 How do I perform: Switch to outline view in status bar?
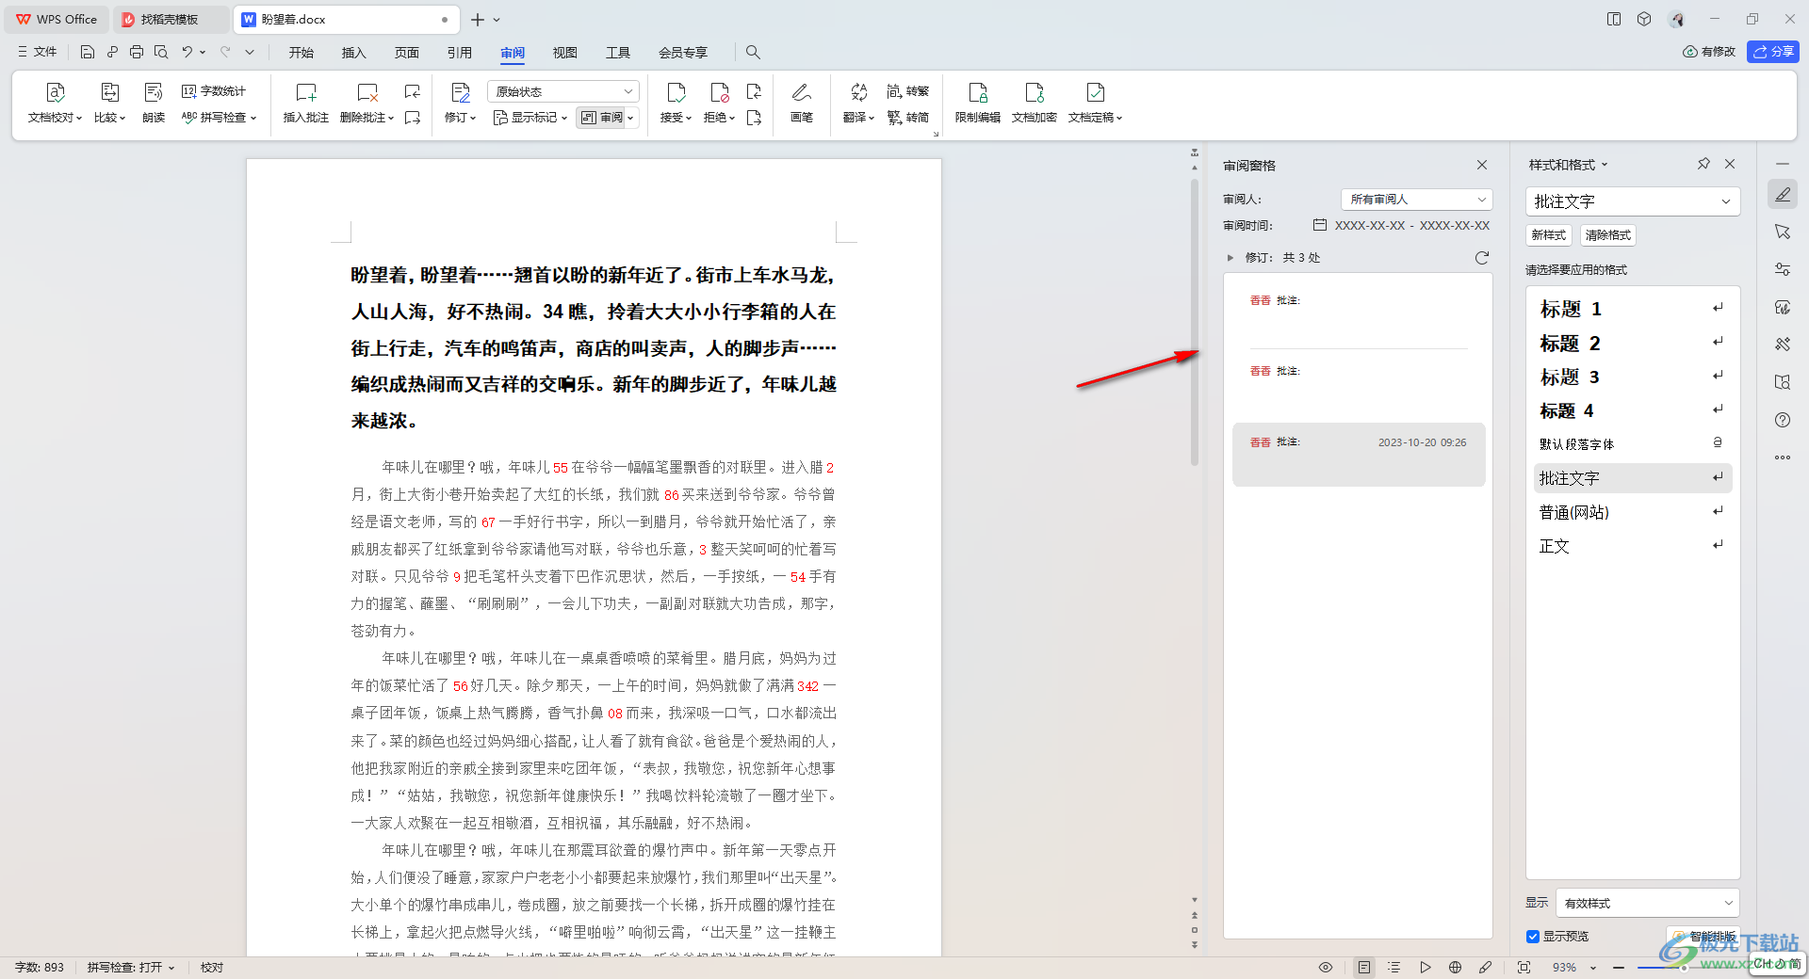click(x=1394, y=967)
